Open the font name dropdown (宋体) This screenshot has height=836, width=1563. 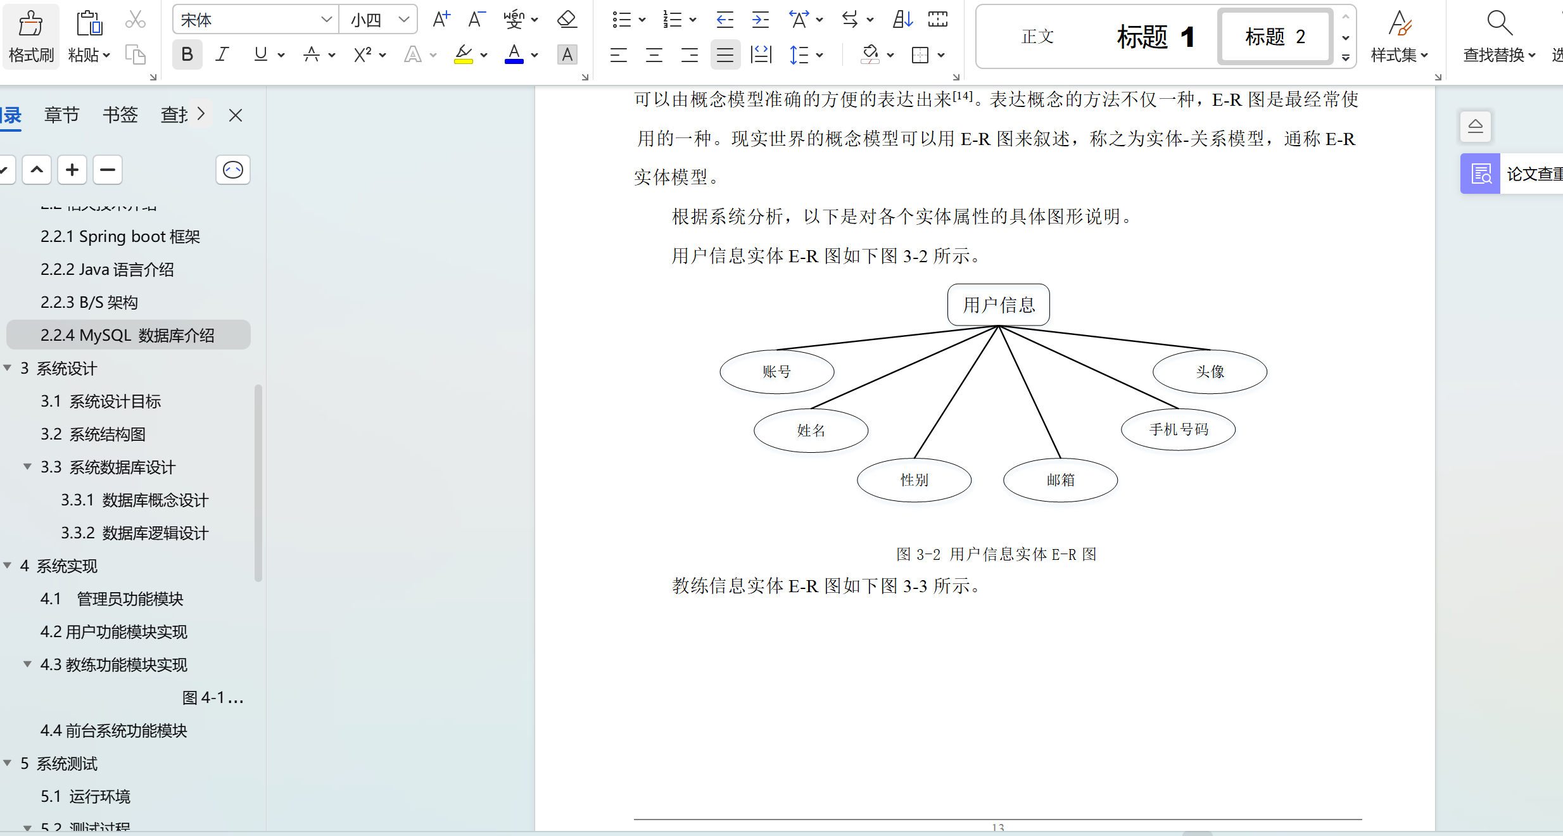point(327,20)
